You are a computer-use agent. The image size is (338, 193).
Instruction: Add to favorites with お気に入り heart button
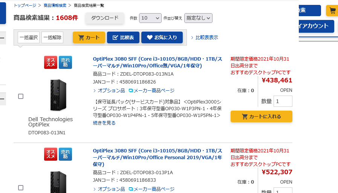[x=162, y=37]
